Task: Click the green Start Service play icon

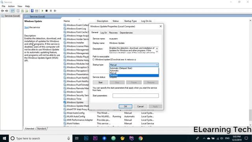Action: click(43, 11)
